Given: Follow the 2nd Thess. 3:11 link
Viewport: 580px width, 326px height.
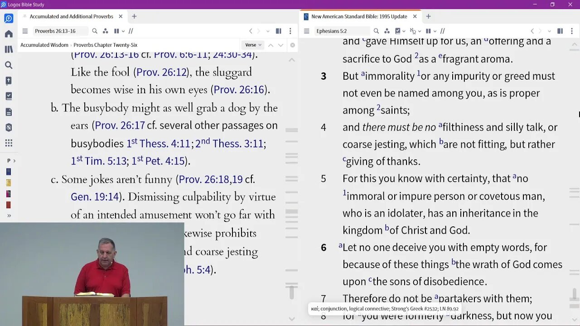Looking at the screenshot, I should [229, 144].
